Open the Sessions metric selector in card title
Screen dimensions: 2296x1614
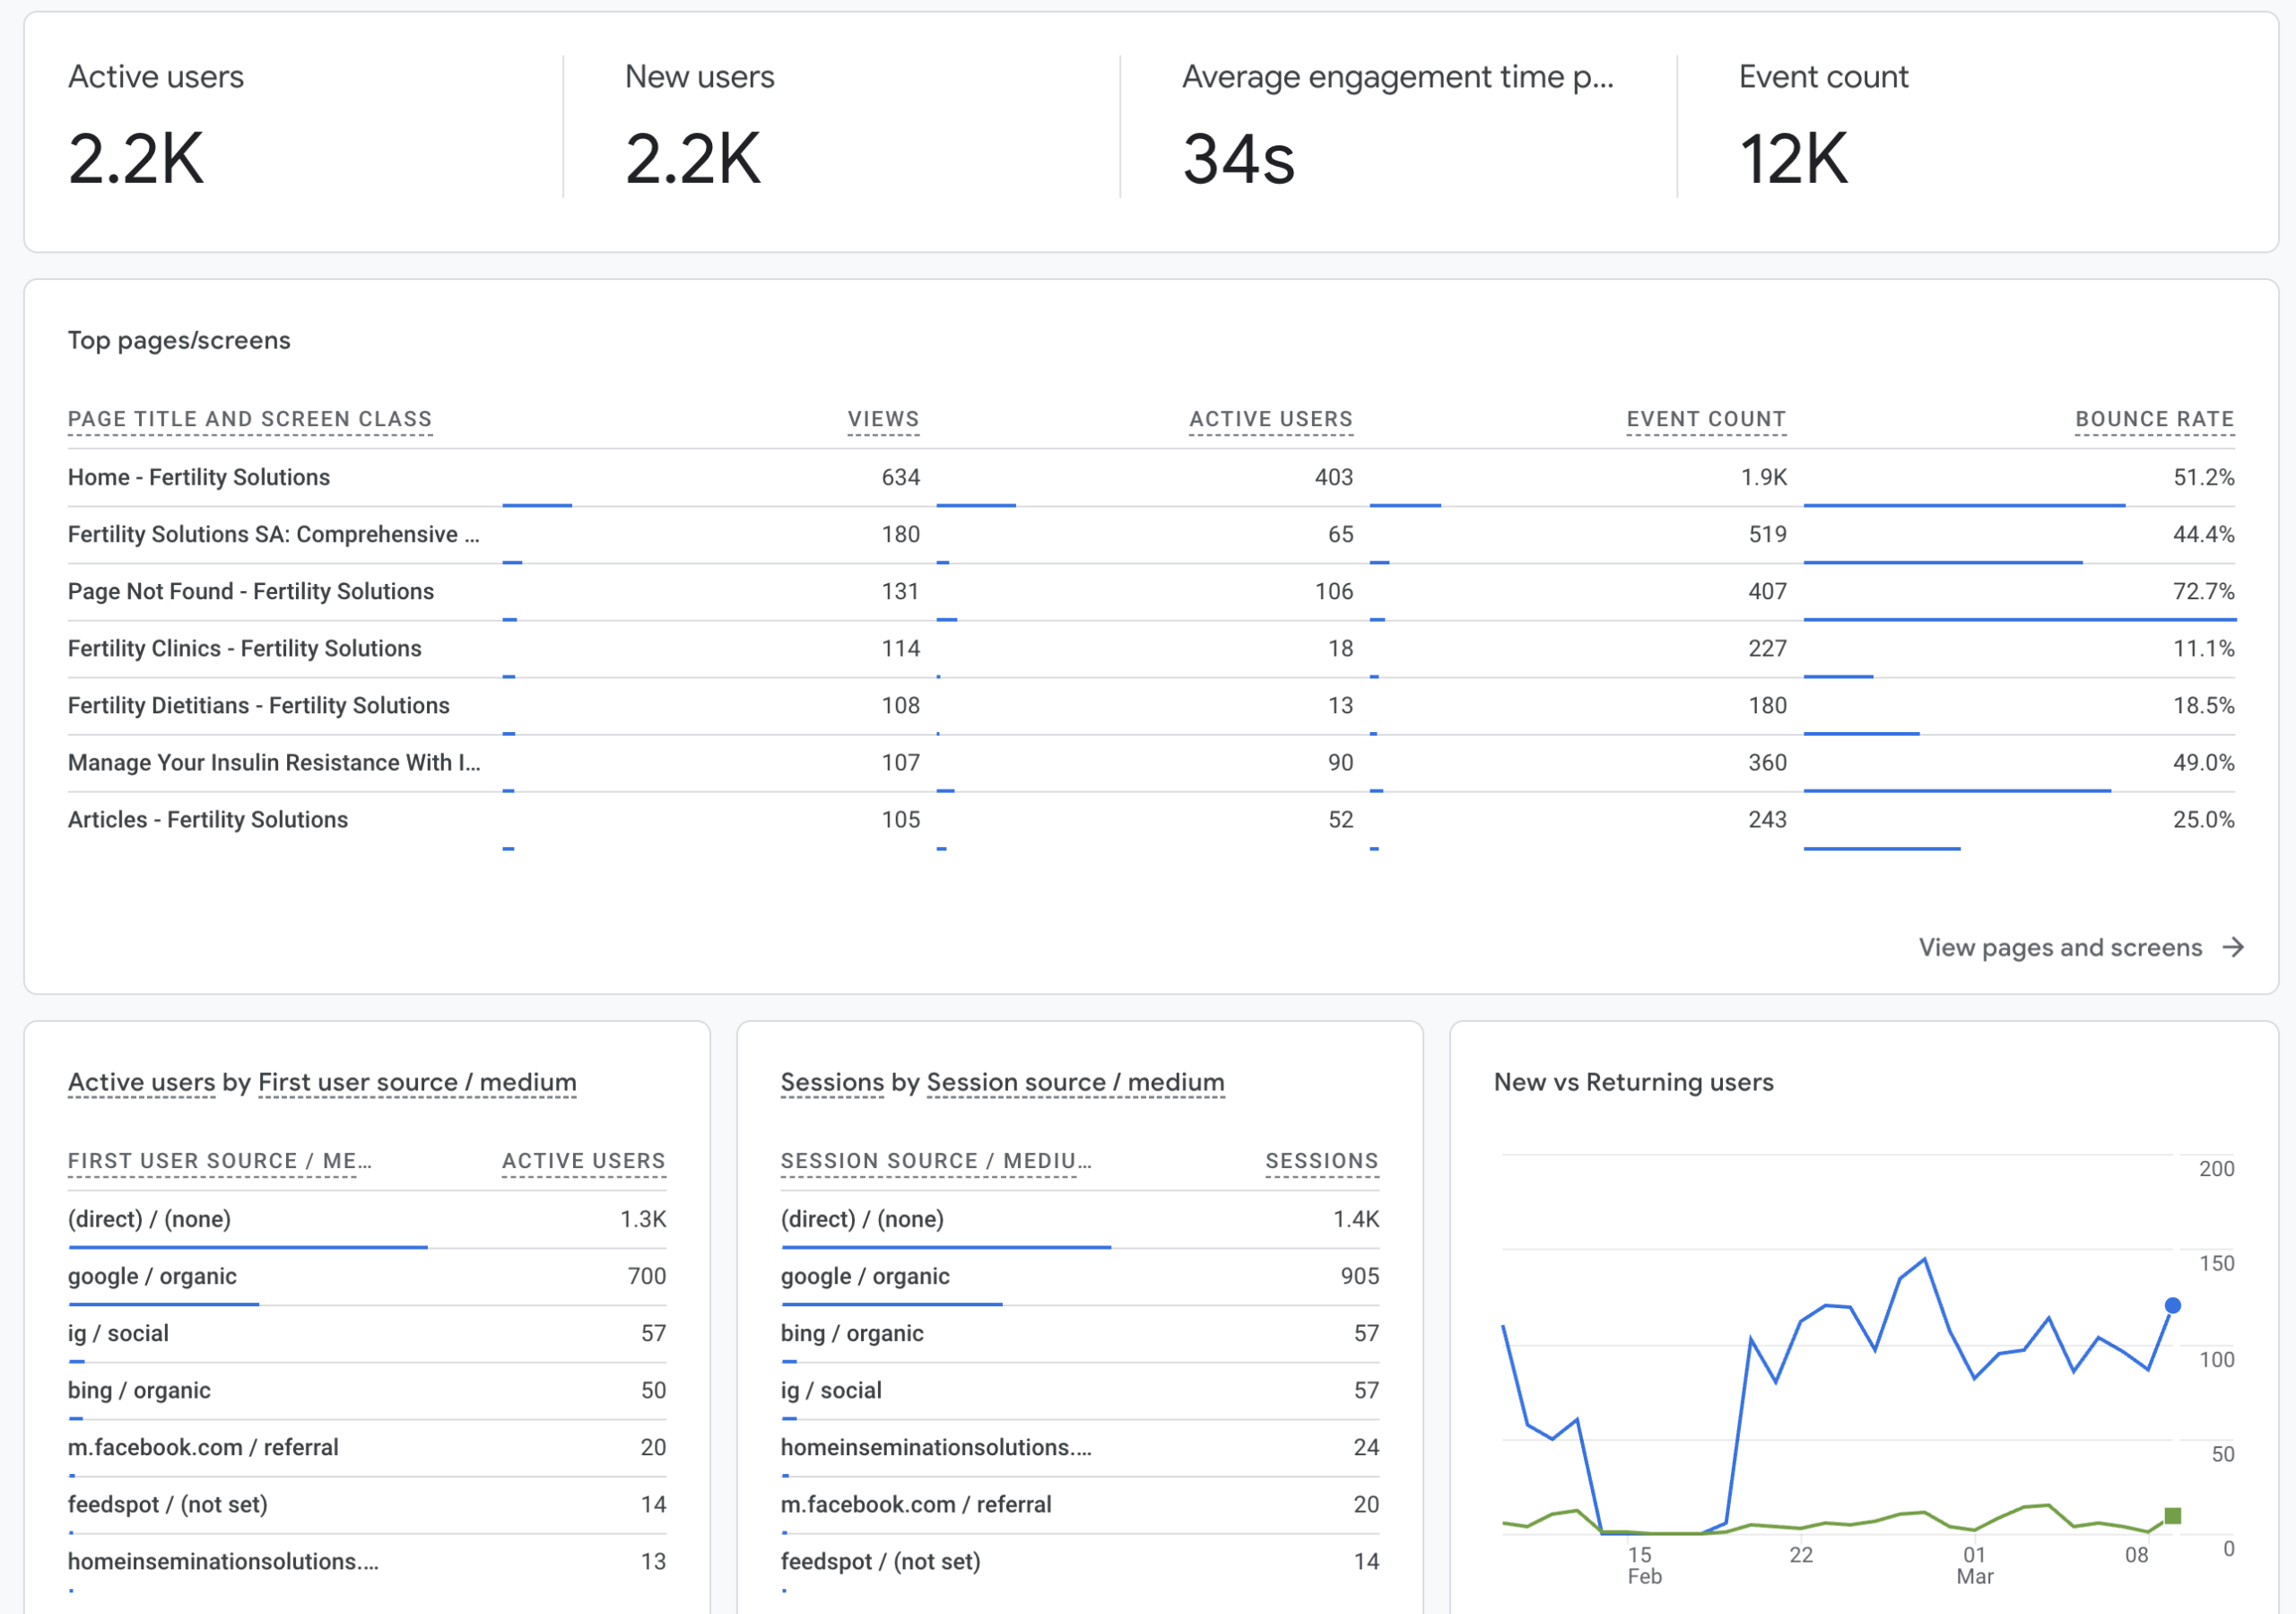click(x=832, y=1083)
